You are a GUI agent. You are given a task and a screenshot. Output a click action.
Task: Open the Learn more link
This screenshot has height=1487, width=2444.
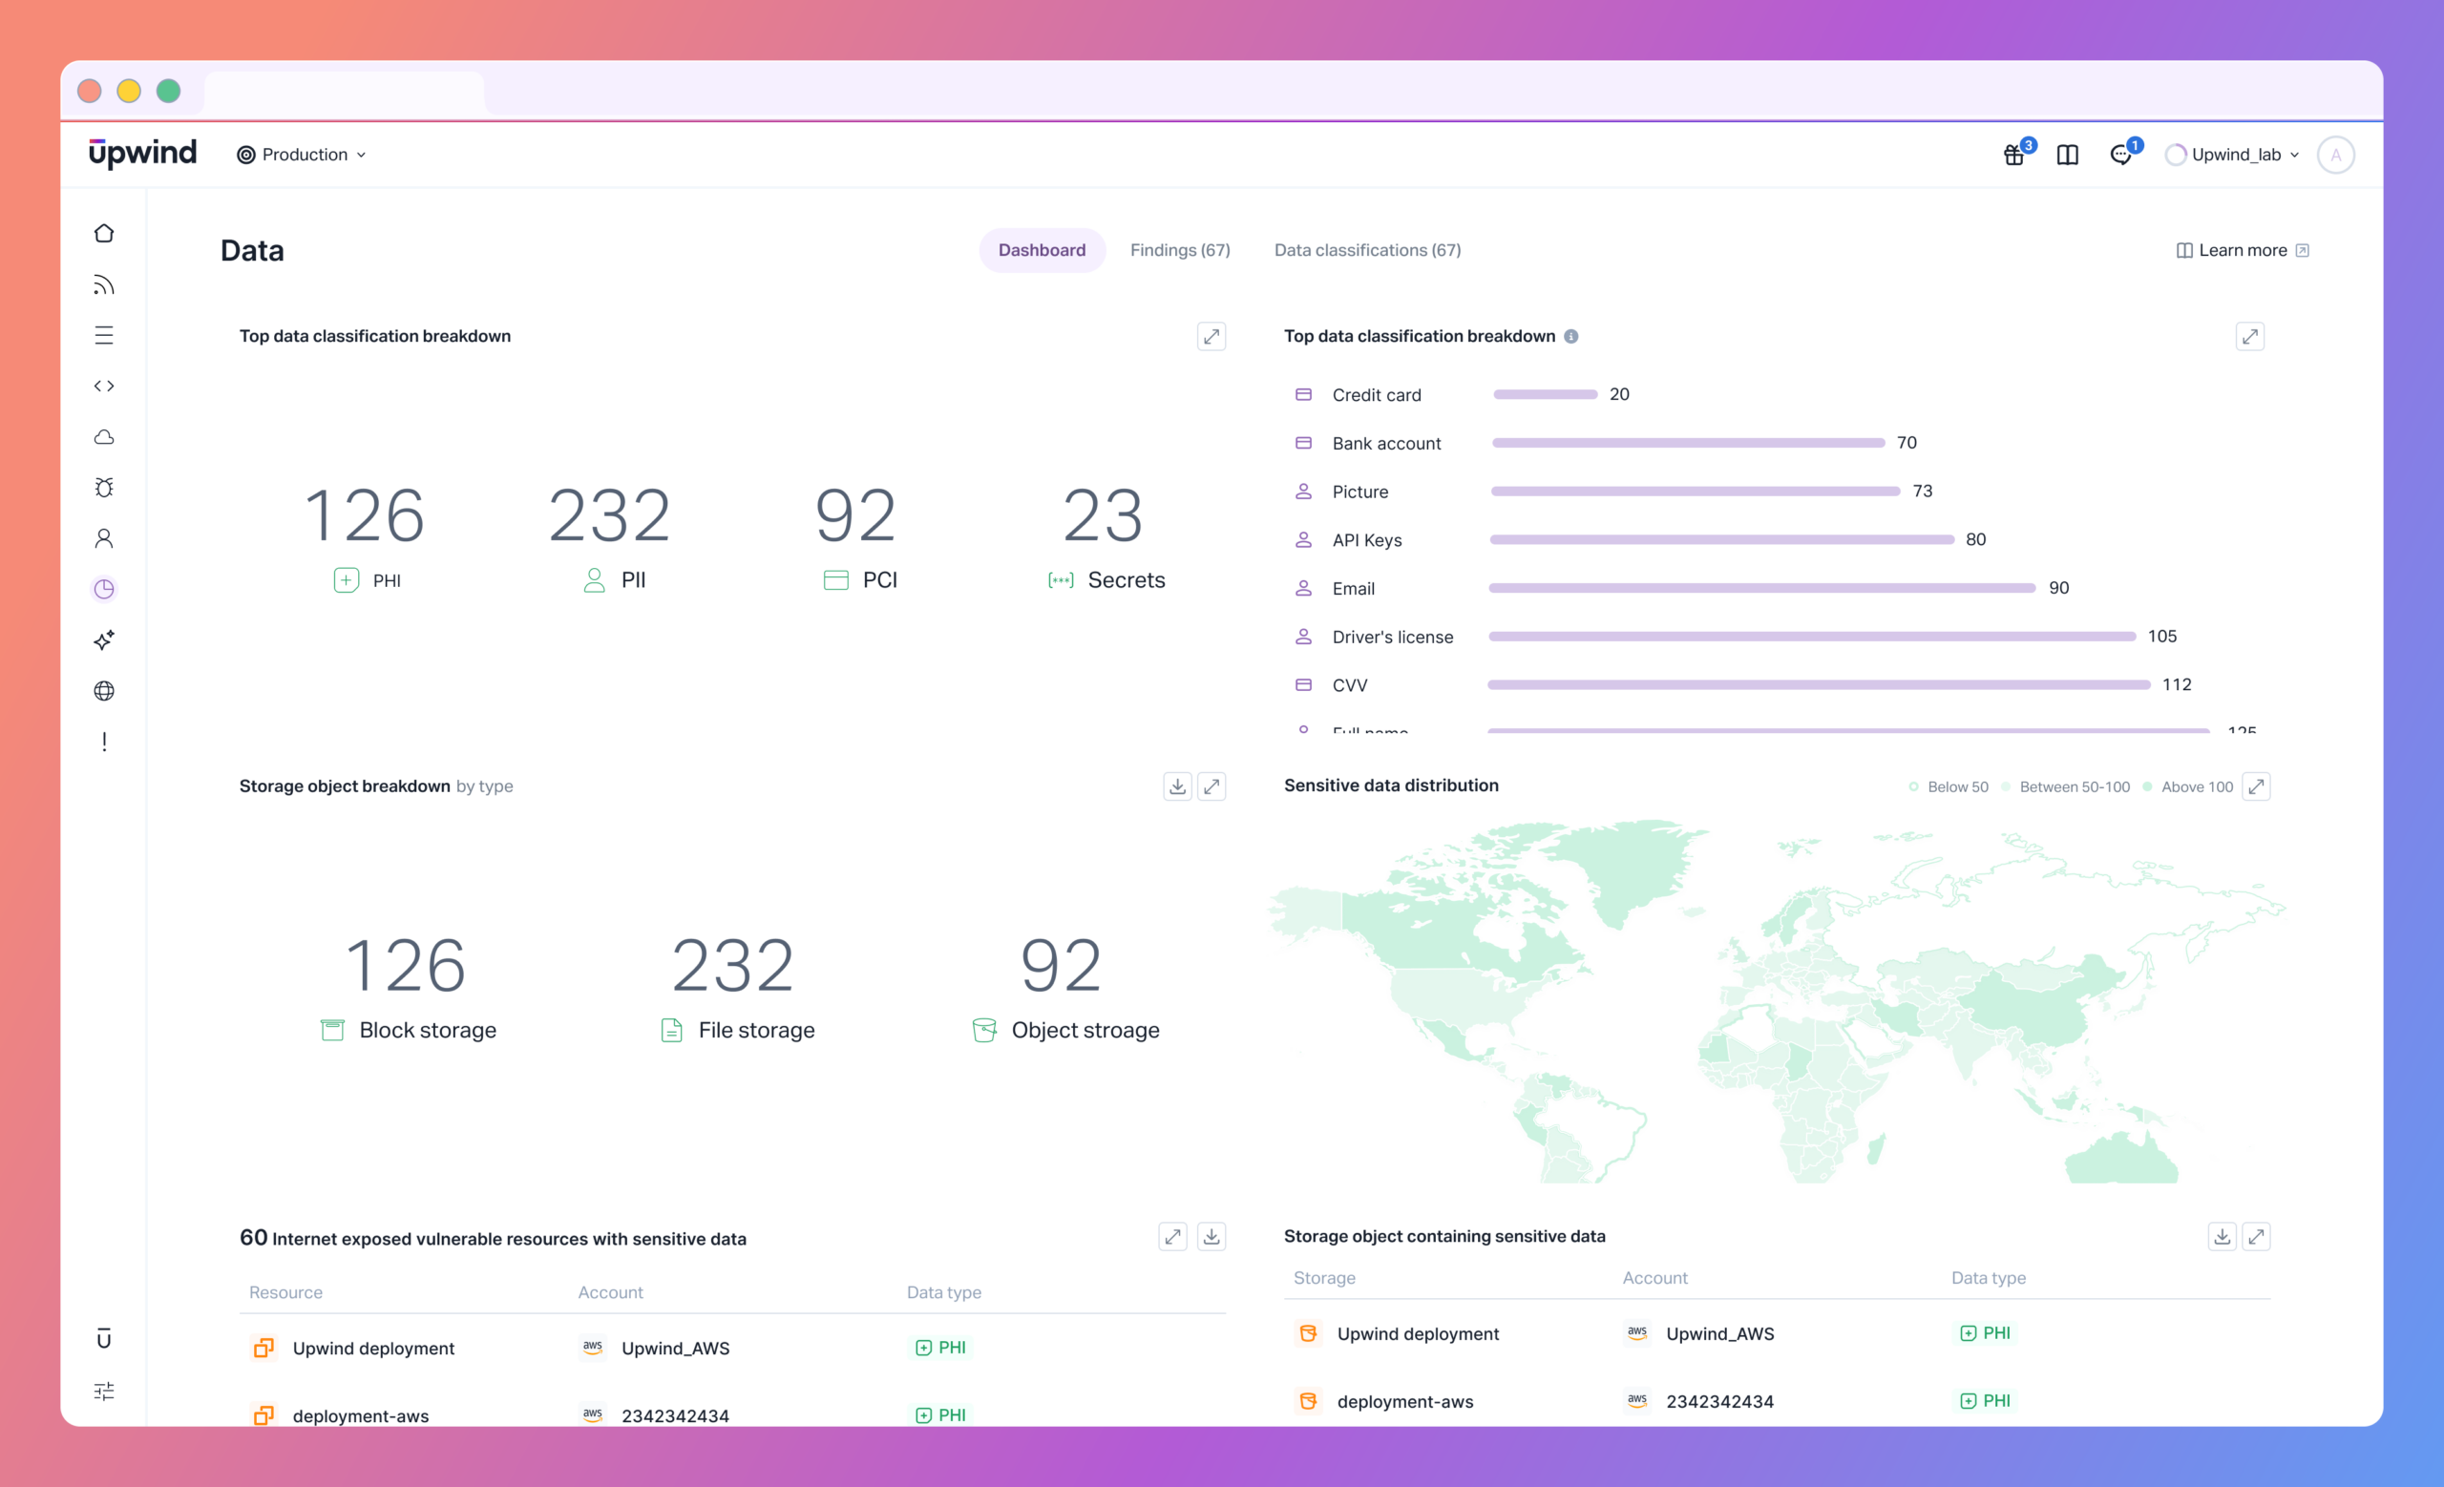click(2243, 250)
